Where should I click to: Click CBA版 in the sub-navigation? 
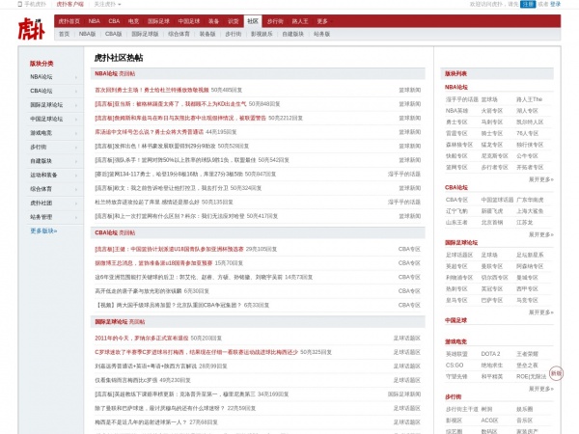(x=114, y=34)
